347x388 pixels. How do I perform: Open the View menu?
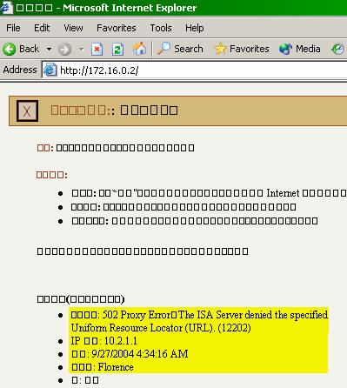[73, 28]
